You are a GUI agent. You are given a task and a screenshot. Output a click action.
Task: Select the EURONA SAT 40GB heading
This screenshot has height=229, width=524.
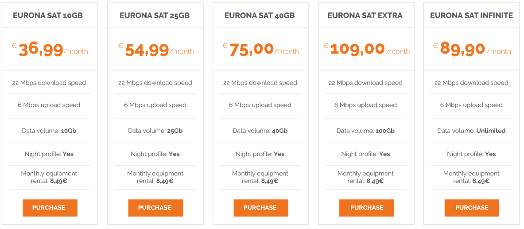click(260, 16)
